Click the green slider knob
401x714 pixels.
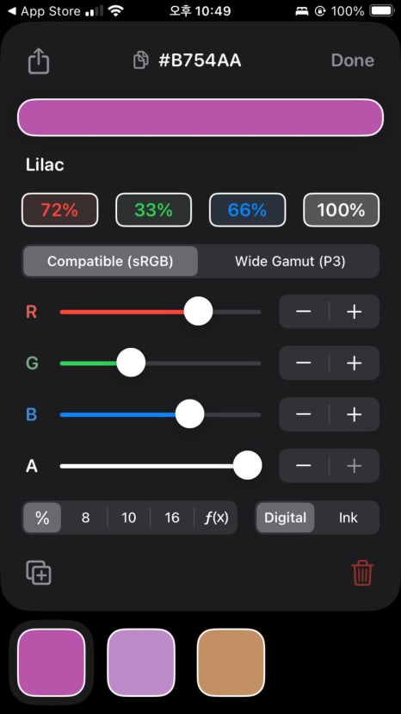tap(131, 363)
